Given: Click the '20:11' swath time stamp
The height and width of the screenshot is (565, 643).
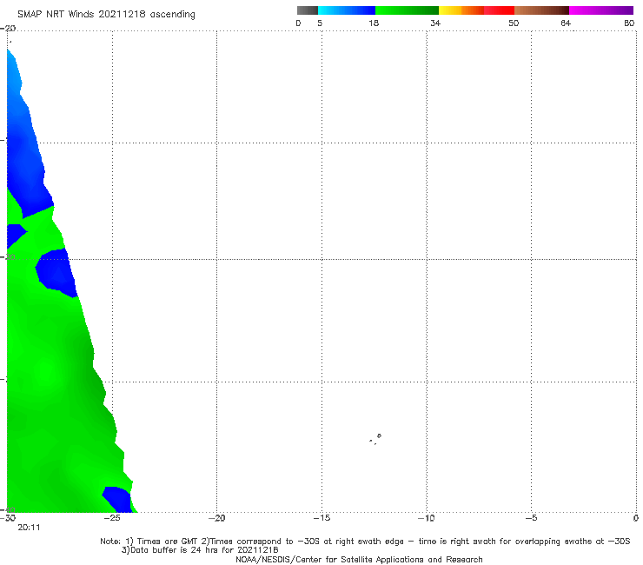Looking at the screenshot, I should pos(29,528).
